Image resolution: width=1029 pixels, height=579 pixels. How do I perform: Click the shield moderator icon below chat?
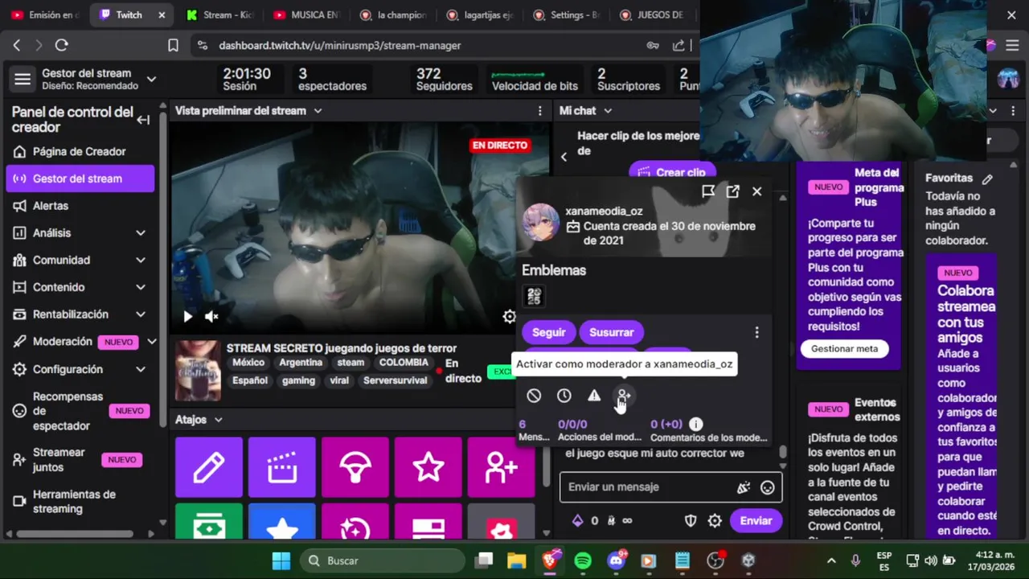click(691, 521)
